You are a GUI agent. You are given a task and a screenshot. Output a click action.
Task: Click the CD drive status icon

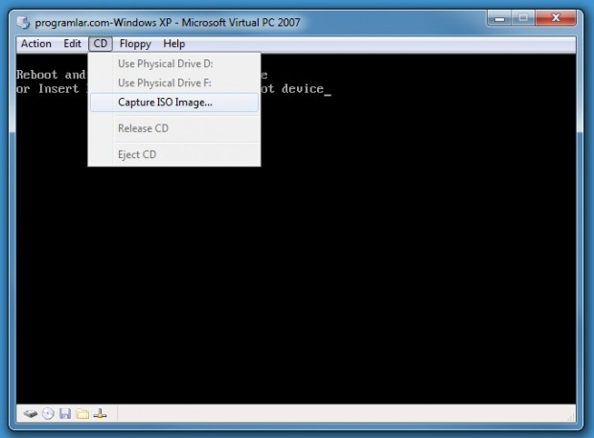click(48, 414)
